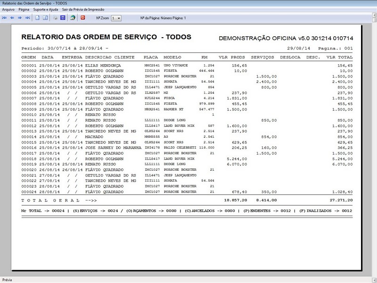This screenshot has height=283, width=377.
Task: Click the report title RELATORIO DAS ORDEM DE SERVIÇO
Action: (x=89, y=37)
